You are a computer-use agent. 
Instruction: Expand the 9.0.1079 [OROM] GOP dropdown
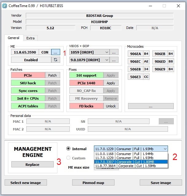[107, 60]
